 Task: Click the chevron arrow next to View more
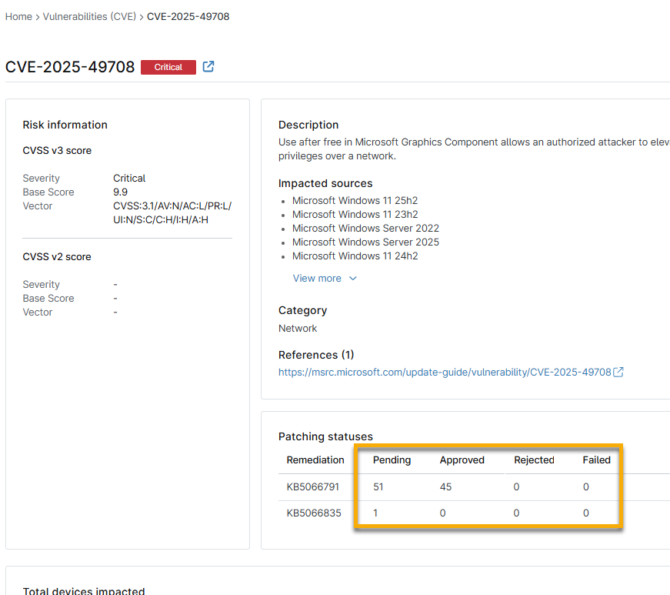point(353,279)
